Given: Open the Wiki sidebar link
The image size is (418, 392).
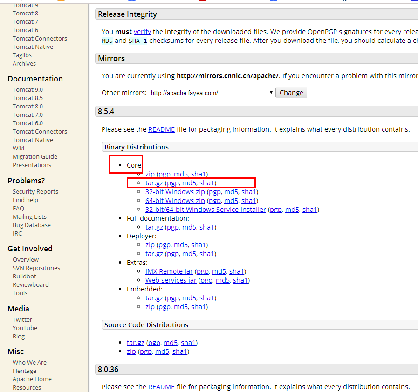Looking at the screenshot, I should [x=18, y=149].
